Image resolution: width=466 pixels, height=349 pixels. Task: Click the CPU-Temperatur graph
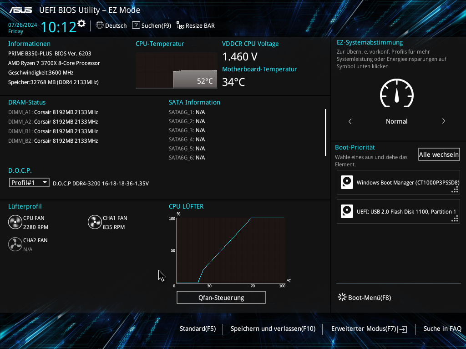[x=177, y=70]
